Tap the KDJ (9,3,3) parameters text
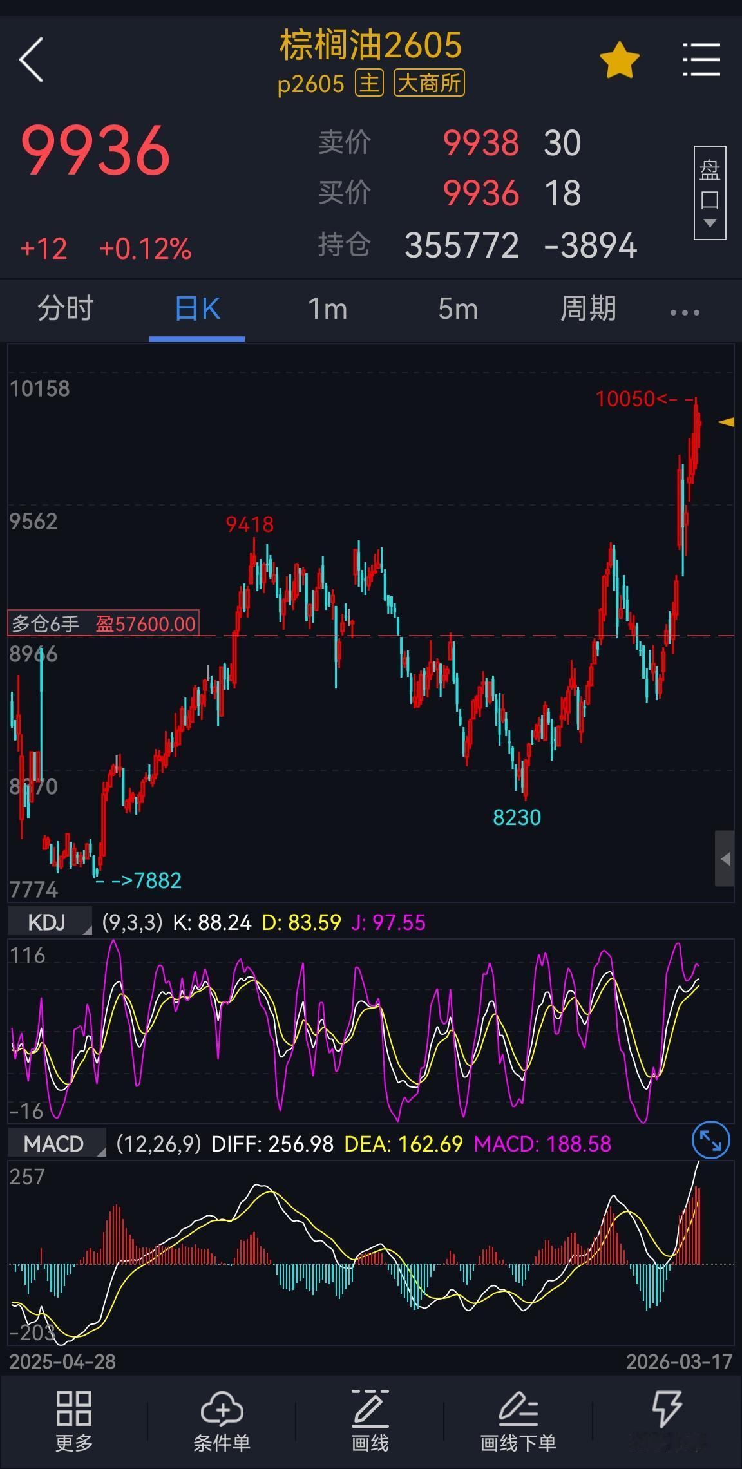The width and height of the screenshot is (742, 1469). coord(132,922)
